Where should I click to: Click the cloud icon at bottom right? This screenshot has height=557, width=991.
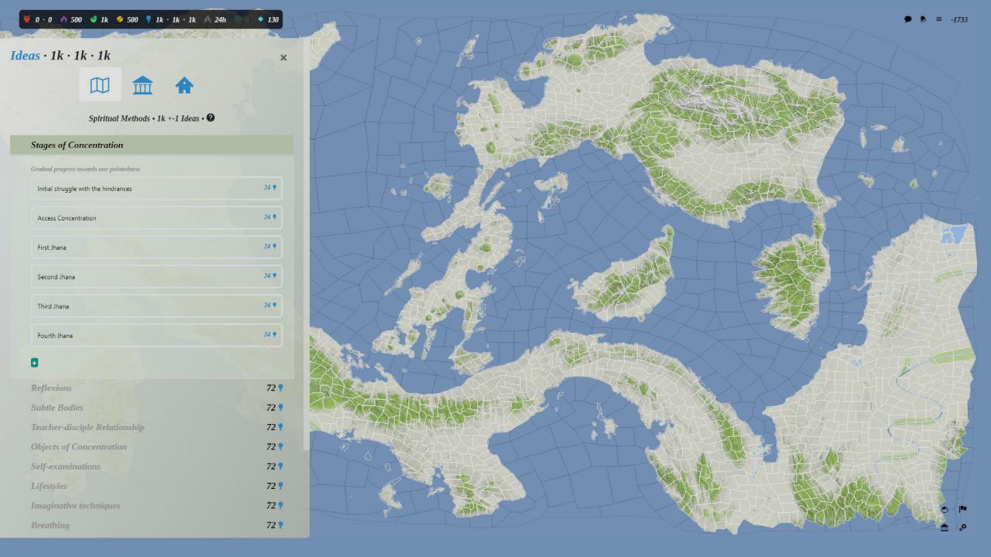945,509
